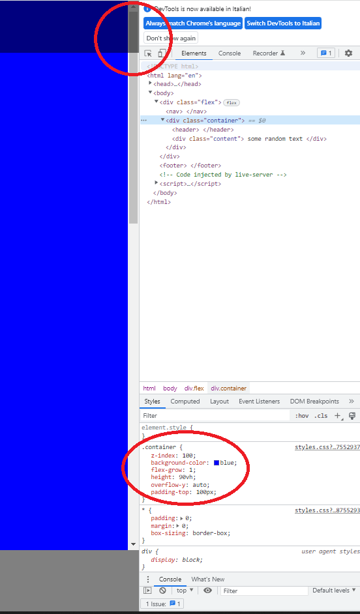Open the Layout tab

(219, 402)
